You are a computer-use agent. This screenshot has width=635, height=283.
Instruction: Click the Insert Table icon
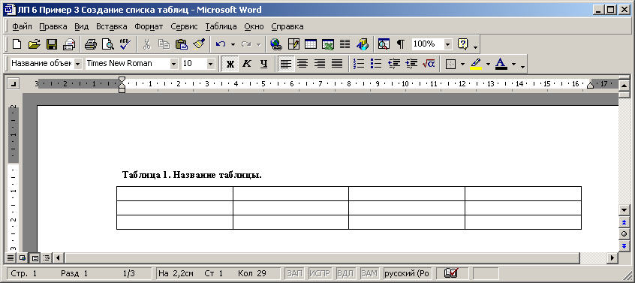[x=311, y=44]
